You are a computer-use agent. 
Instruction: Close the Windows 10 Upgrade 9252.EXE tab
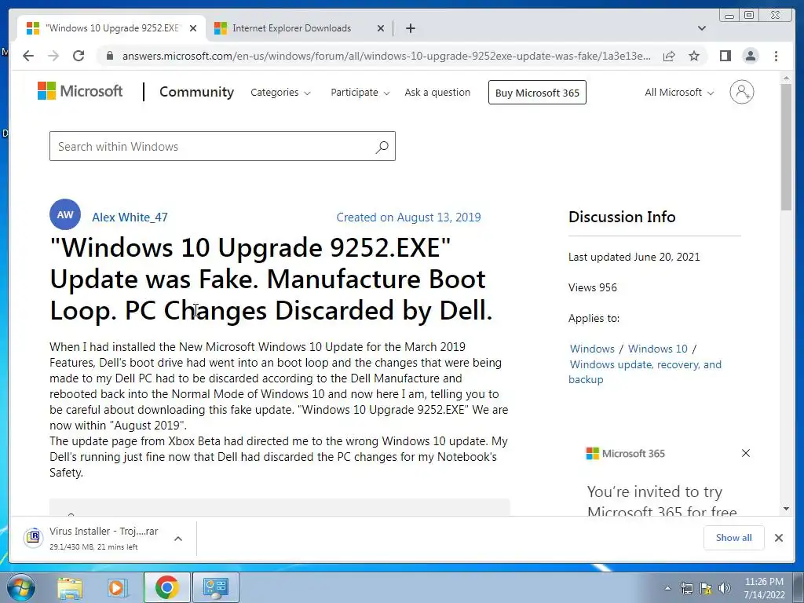(193, 28)
